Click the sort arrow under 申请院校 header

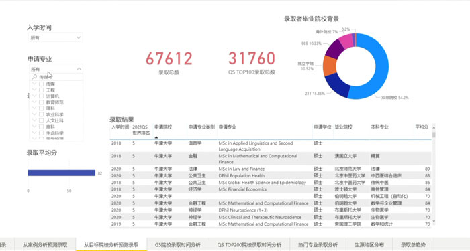pos(156,137)
